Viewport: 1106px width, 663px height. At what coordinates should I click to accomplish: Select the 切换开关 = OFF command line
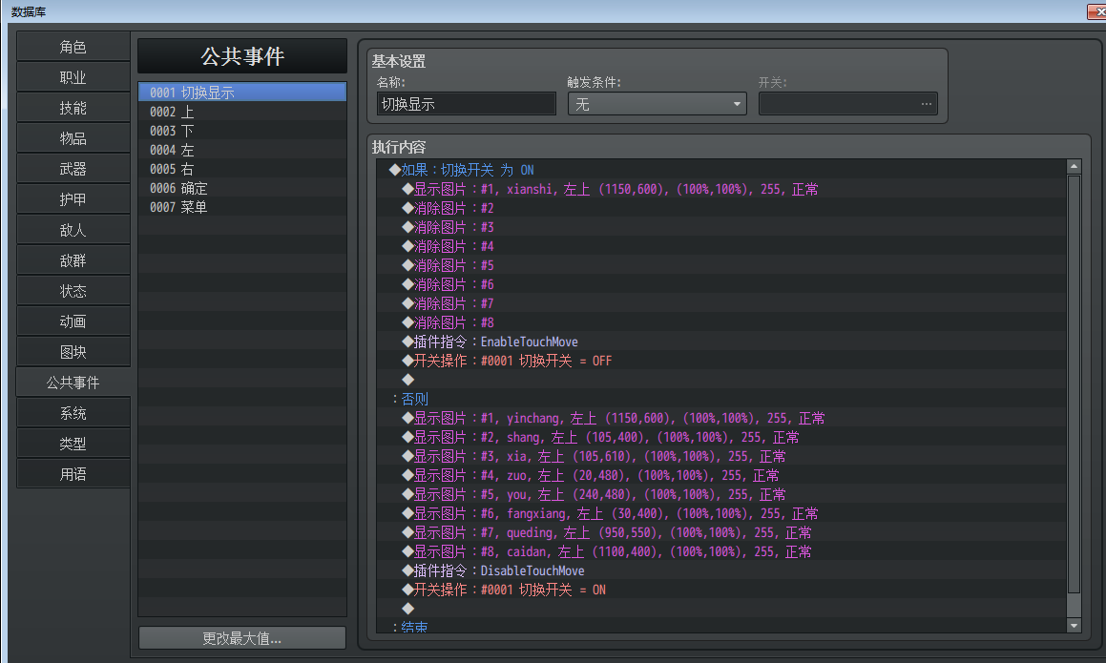pyautogui.click(x=721, y=361)
